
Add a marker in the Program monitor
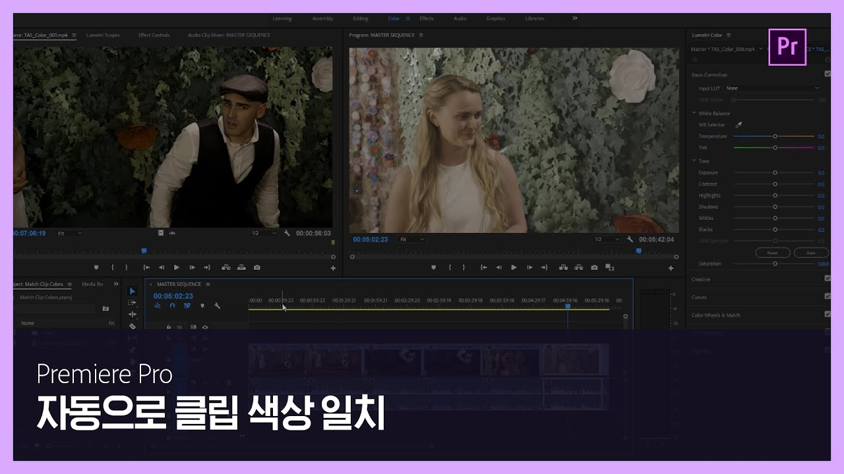(434, 267)
